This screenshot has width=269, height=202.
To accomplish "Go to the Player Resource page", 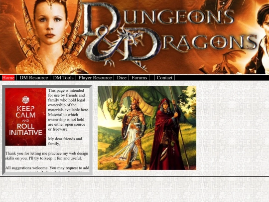I will 95,78.
